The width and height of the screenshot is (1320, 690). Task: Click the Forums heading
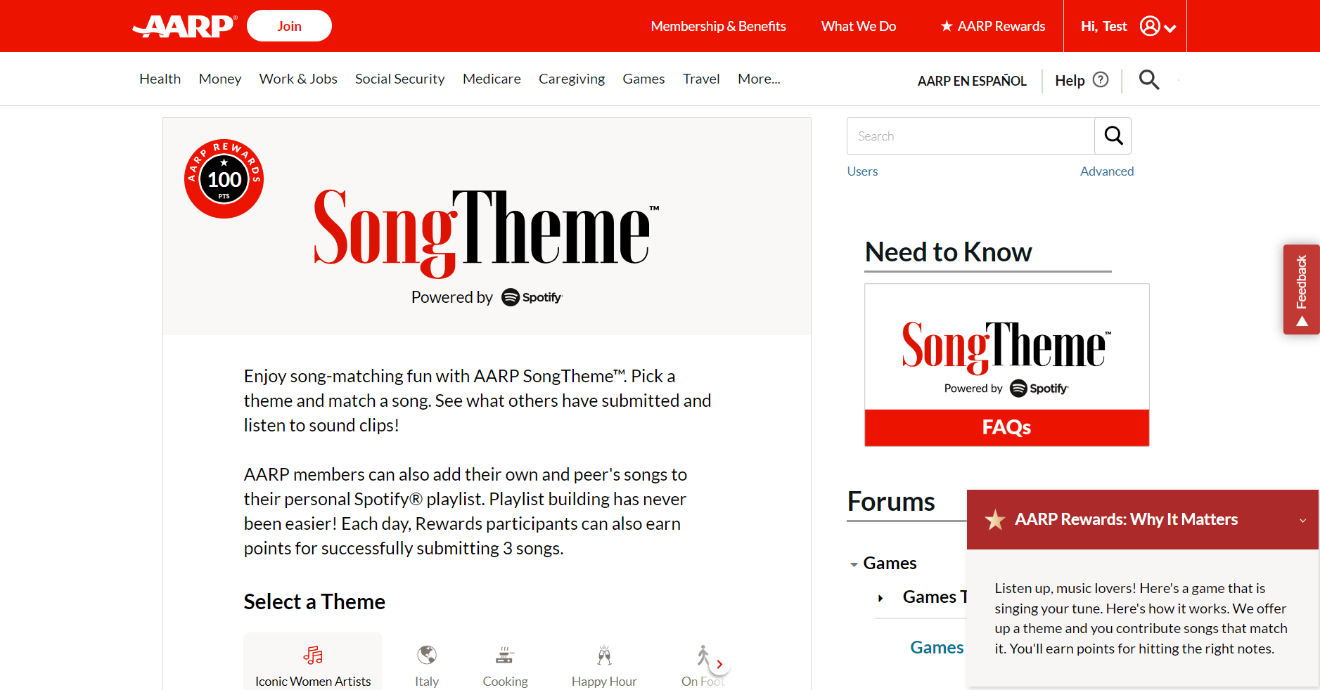coord(891,502)
